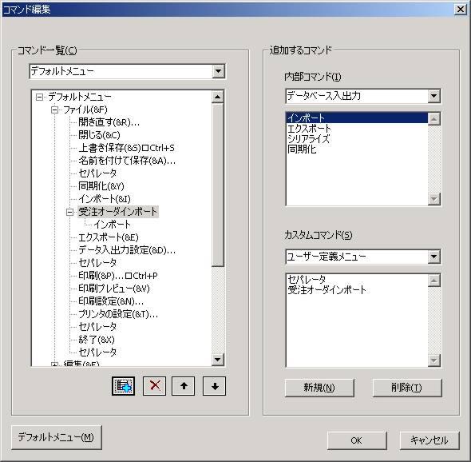
Task: Click the command tree scrollbar down arrow
Action: tap(217, 360)
